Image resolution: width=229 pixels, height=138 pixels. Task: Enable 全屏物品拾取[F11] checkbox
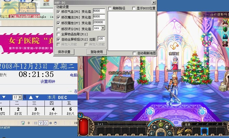pos(58,34)
